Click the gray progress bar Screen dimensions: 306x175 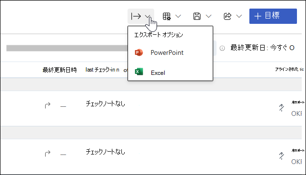[x=67, y=48]
